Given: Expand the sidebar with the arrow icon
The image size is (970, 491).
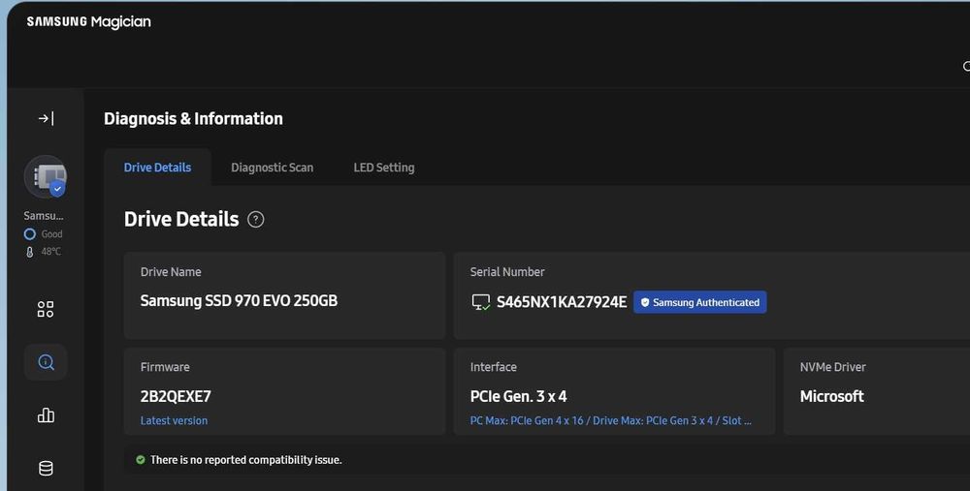Looking at the screenshot, I should coord(46,118).
